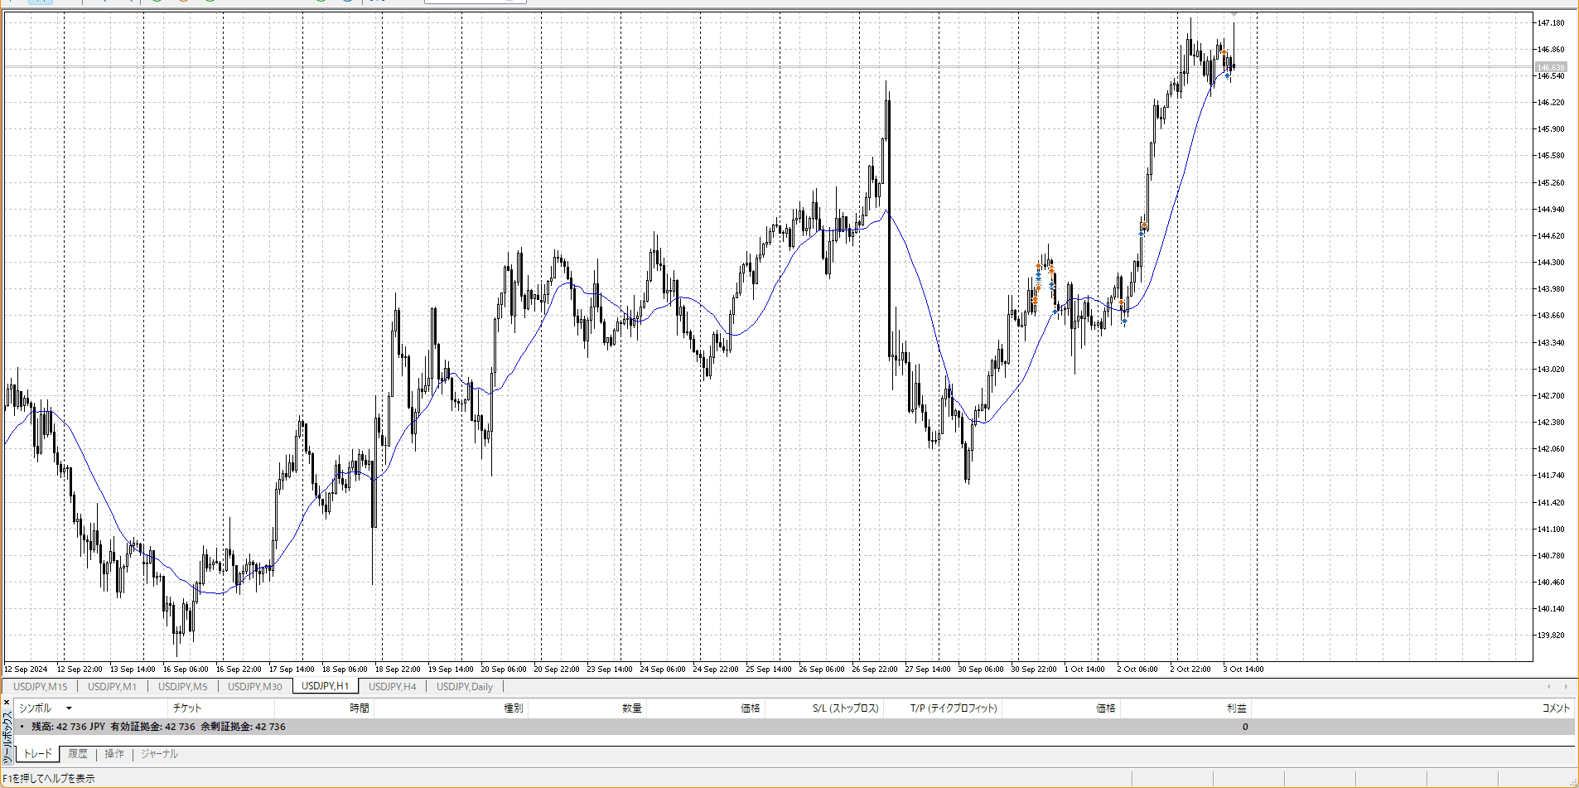Show the USDJPY,Daily chart tab
Viewport: 1579px width, 788px height.
coord(464,687)
